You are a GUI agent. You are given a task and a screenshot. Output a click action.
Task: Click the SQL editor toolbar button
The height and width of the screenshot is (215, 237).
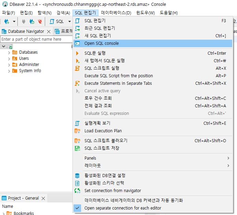[57, 22]
